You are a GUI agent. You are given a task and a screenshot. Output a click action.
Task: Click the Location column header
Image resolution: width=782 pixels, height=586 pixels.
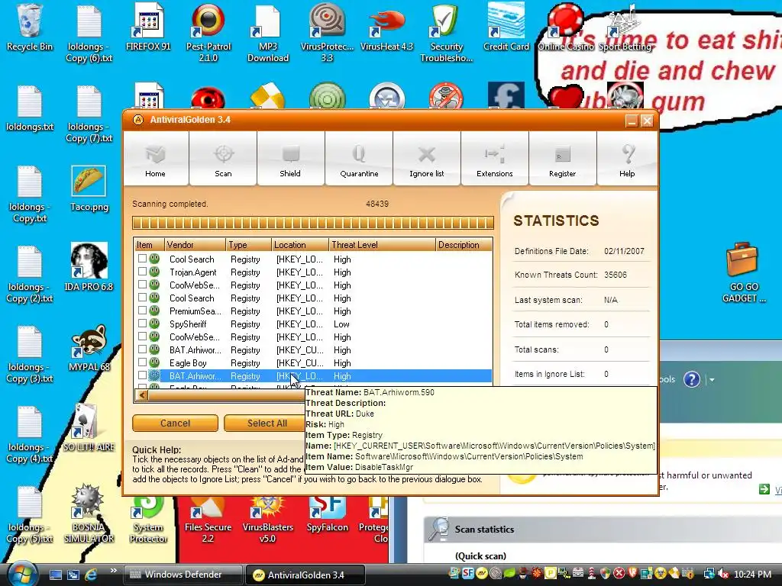click(x=300, y=245)
